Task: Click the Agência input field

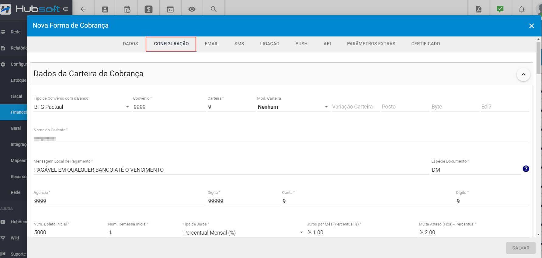Action: point(119,201)
